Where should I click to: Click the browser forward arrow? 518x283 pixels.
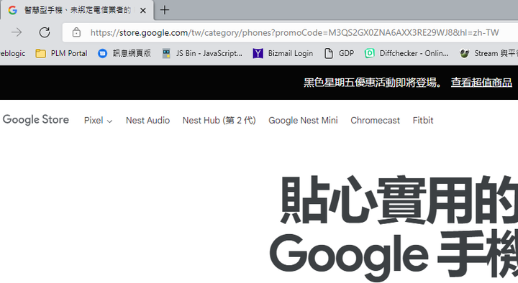click(16, 32)
